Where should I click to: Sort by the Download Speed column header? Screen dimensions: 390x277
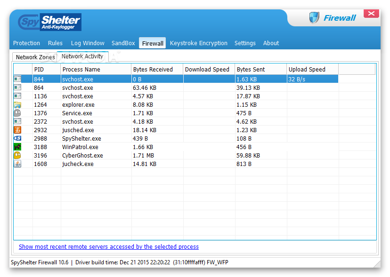tap(209, 69)
